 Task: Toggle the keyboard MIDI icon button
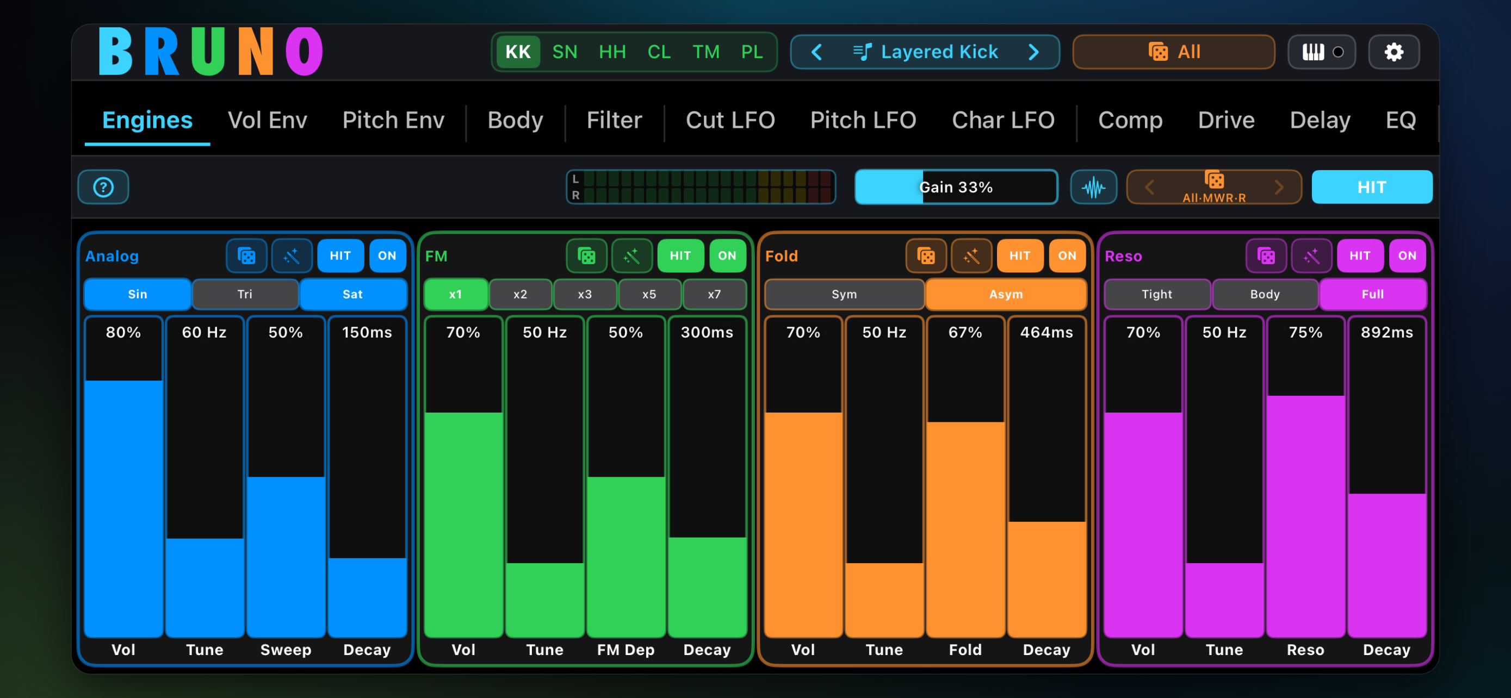(1321, 52)
